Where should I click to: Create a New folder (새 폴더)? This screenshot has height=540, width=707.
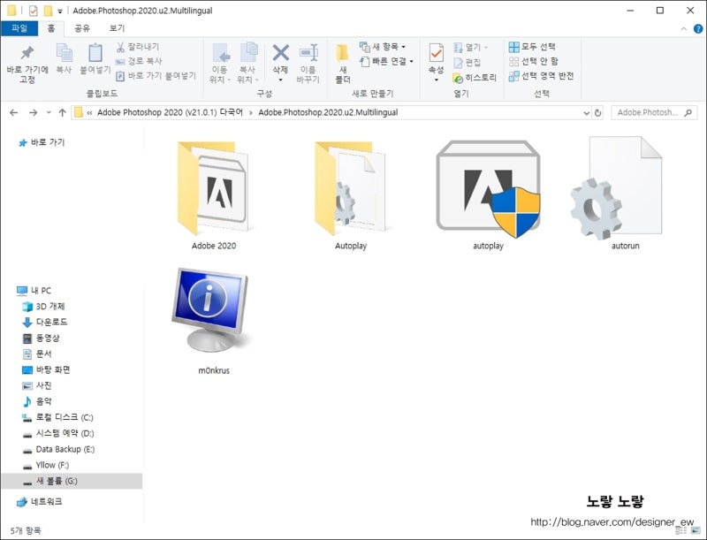343,64
